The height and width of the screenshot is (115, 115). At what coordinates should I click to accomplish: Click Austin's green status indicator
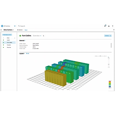(x=3, y=40)
